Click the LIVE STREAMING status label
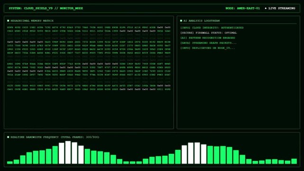This screenshot has height=171, width=304. pos(282,9)
